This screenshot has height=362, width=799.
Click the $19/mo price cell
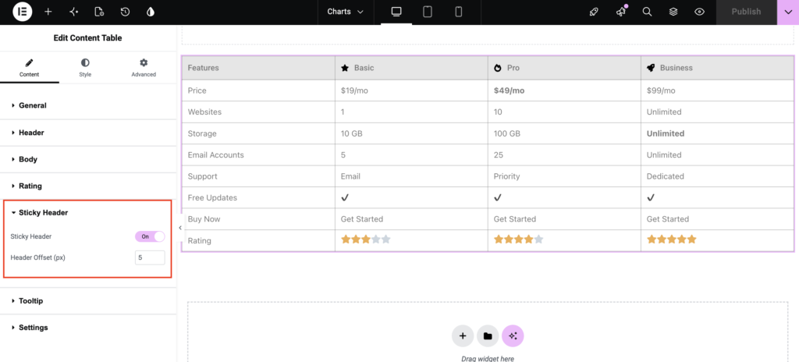point(411,90)
